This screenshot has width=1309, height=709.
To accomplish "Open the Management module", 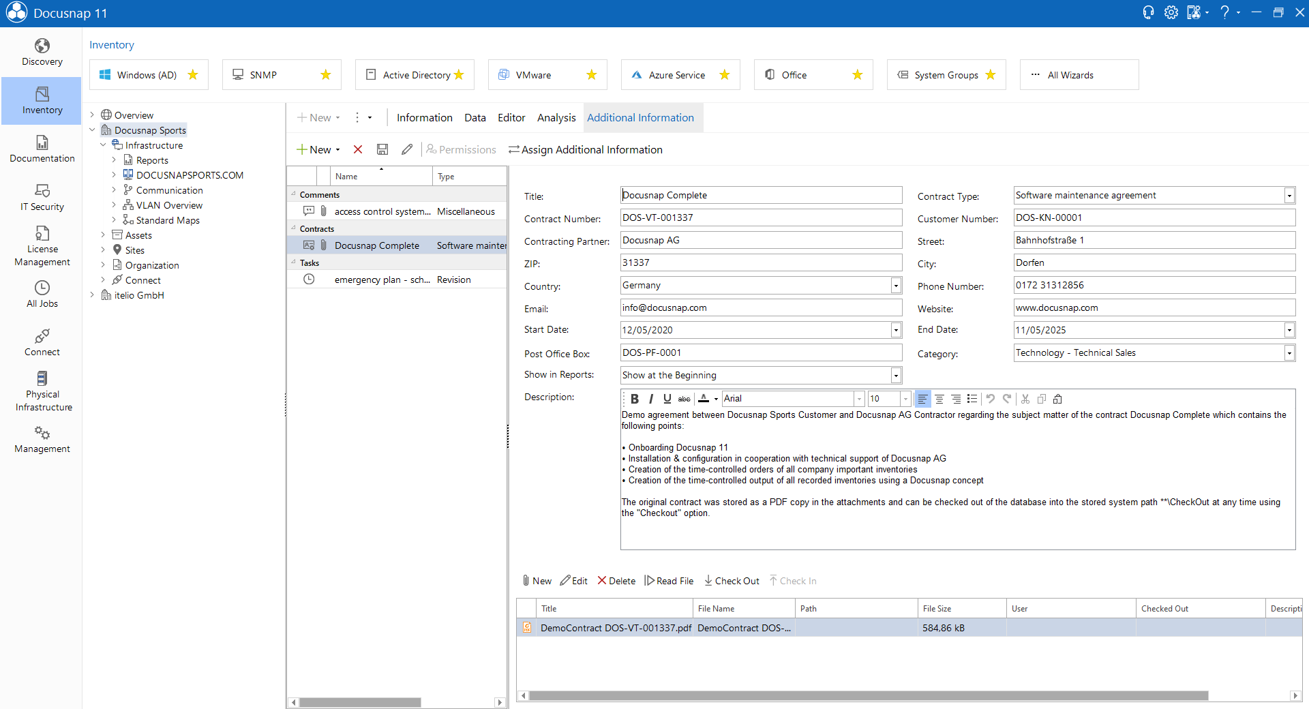I will [42, 440].
